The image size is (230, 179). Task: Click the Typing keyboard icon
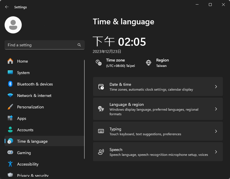101,131
